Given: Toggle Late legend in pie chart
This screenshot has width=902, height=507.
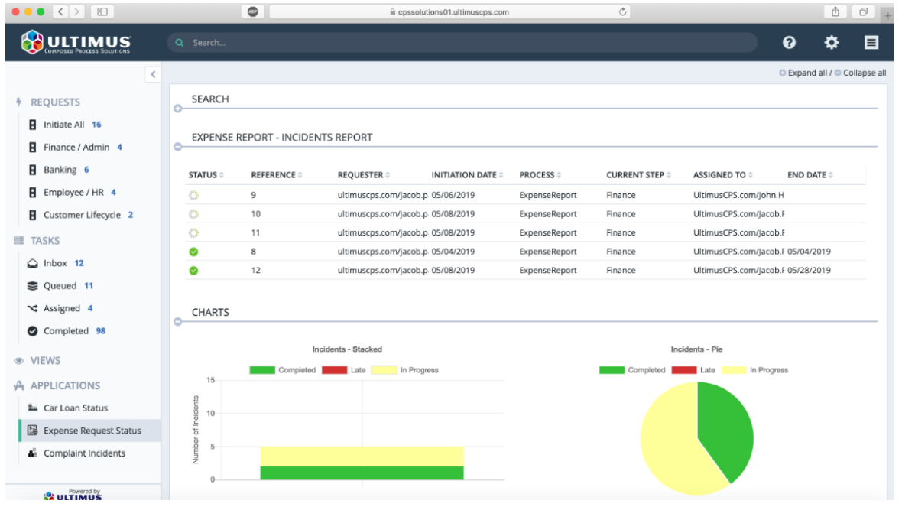Looking at the screenshot, I should [693, 370].
